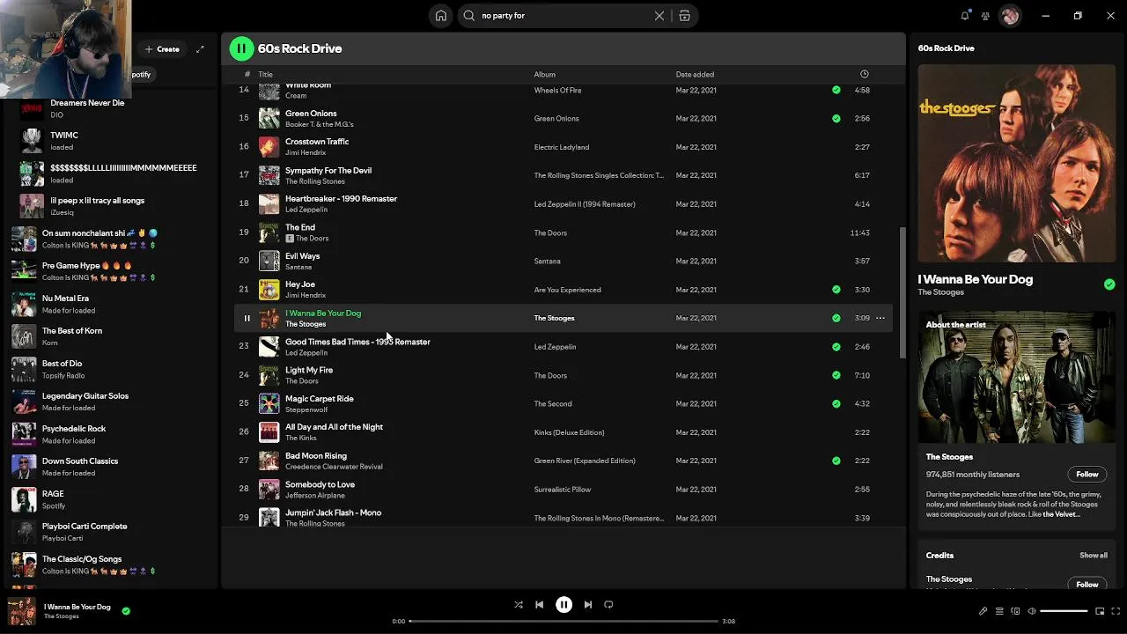The width and height of the screenshot is (1127, 634).
Task: Adjust the volume slider
Action: tap(1064, 611)
